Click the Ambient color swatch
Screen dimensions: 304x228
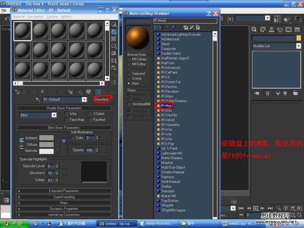tap(46, 138)
